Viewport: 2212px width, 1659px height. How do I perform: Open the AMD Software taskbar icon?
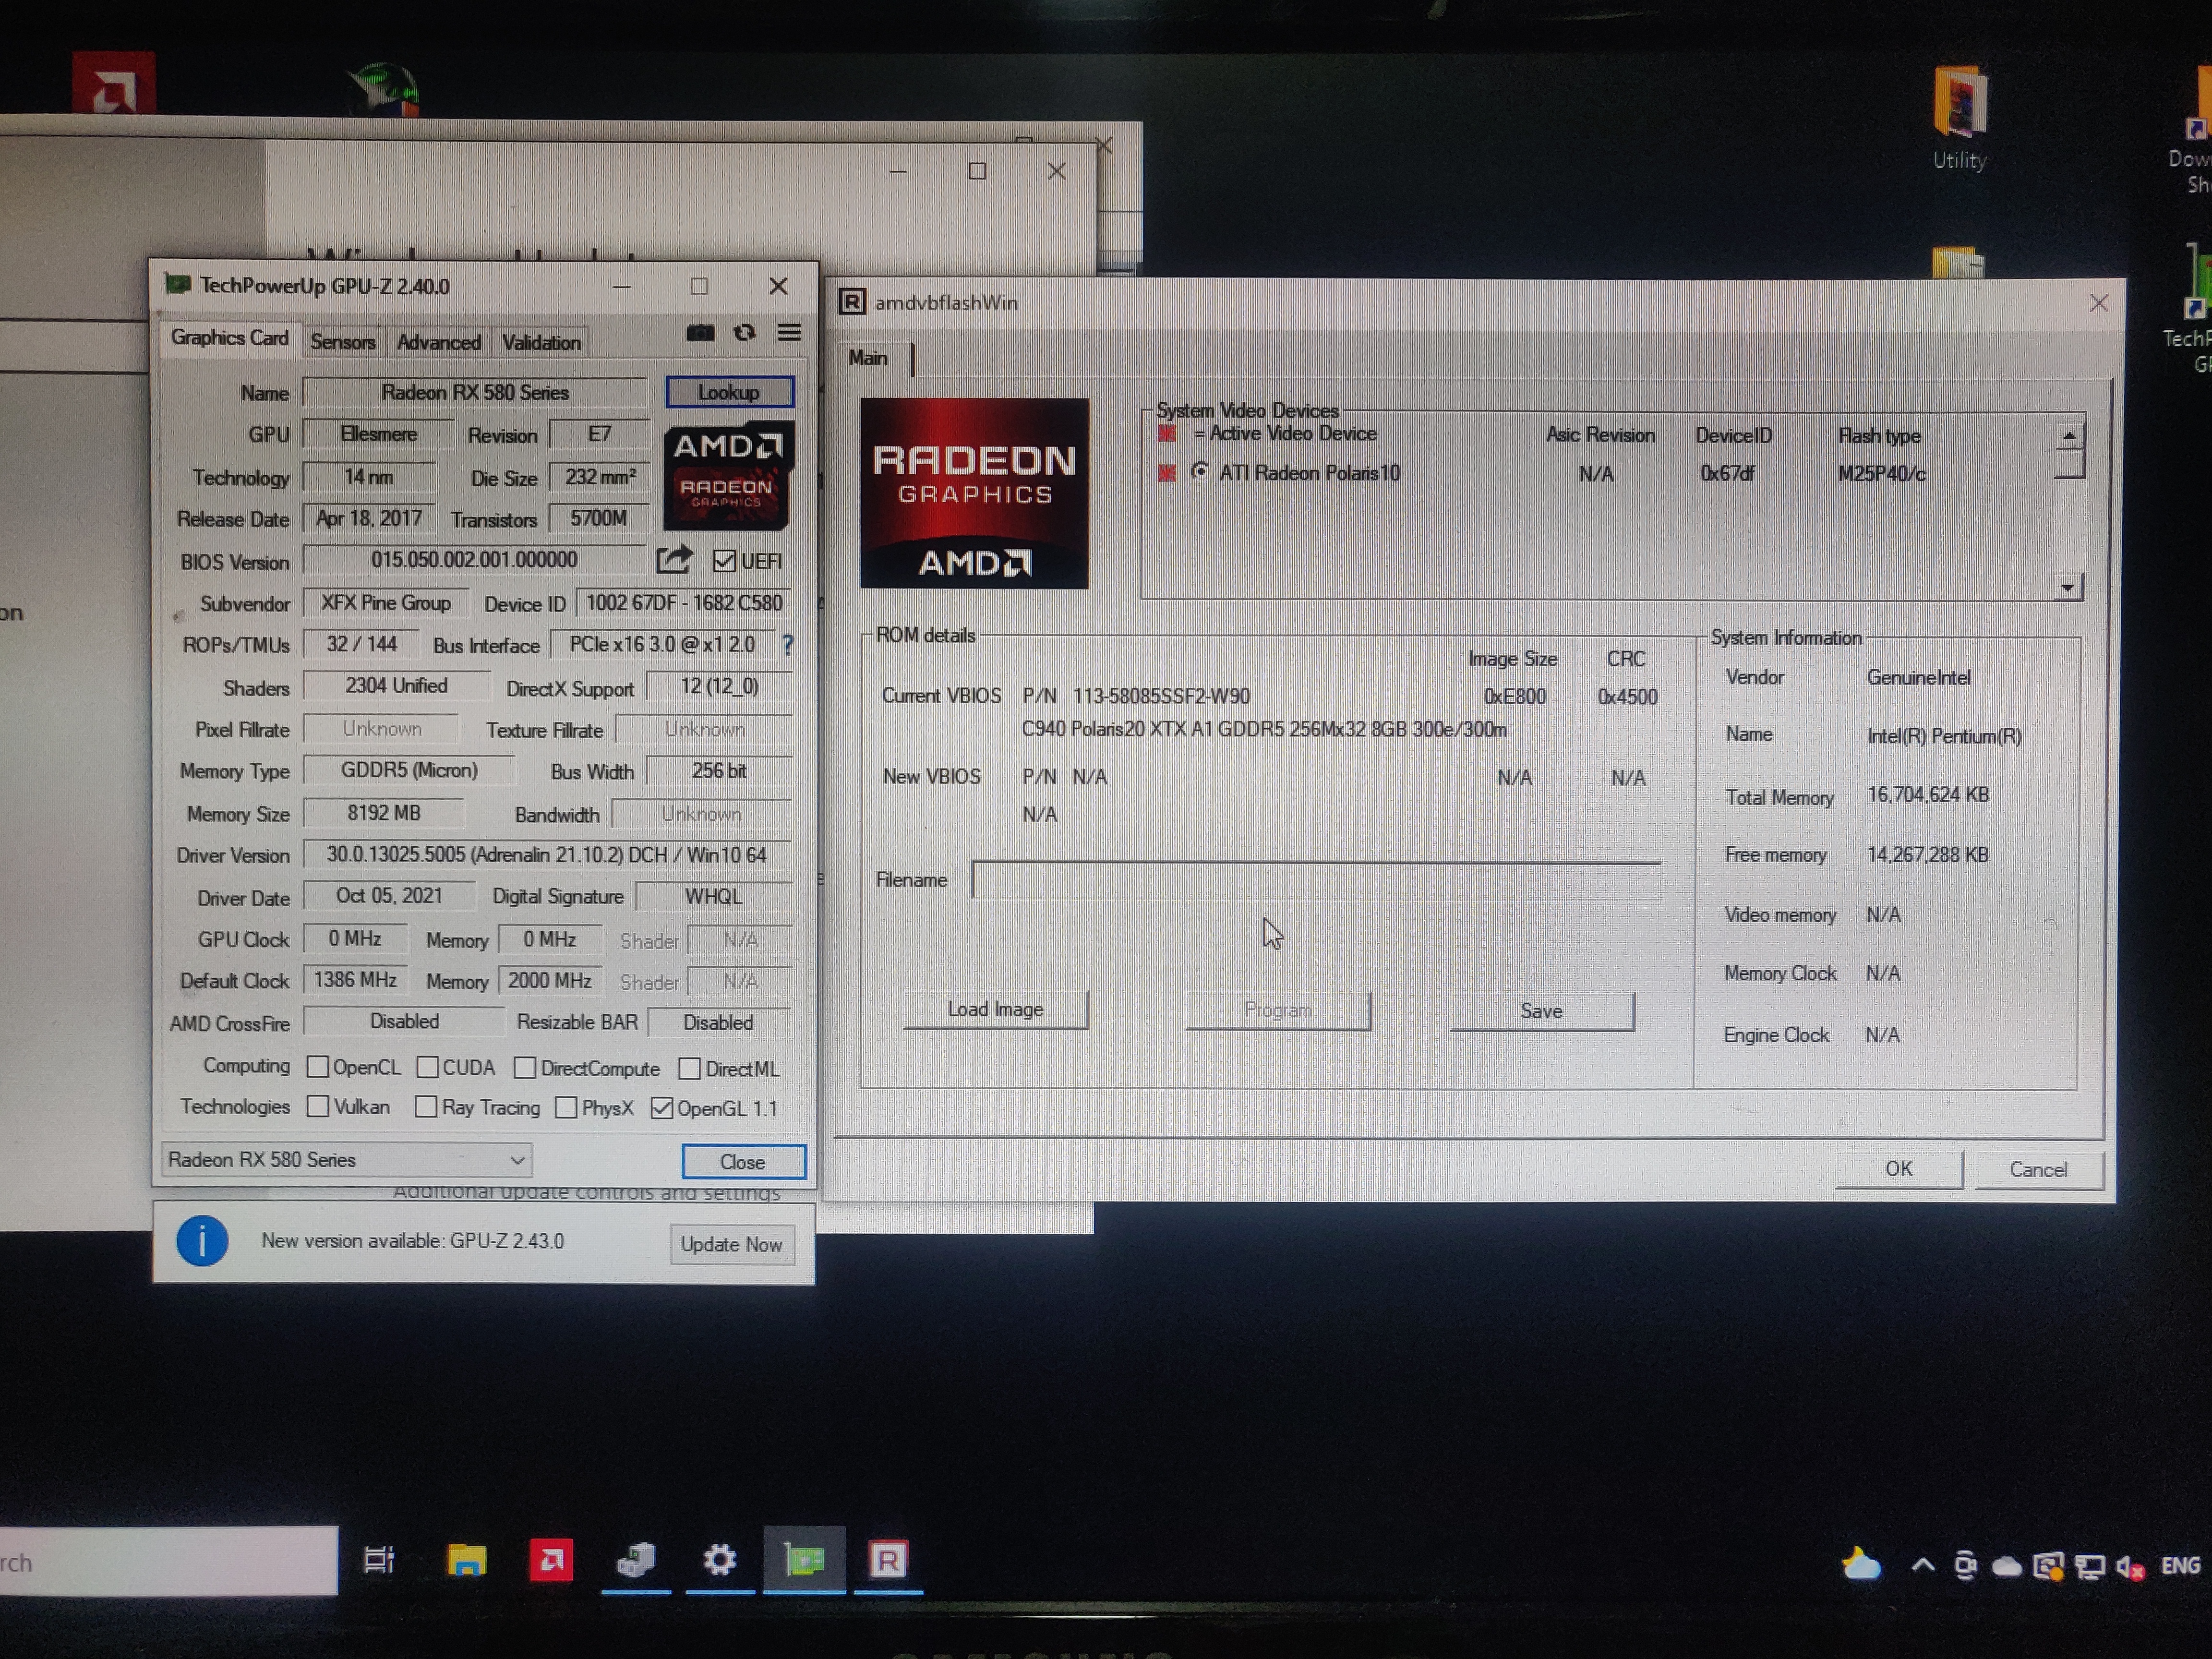[551, 1560]
